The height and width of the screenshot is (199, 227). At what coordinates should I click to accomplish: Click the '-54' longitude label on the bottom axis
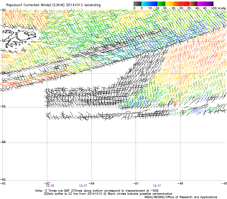click(x=91, y=183)
